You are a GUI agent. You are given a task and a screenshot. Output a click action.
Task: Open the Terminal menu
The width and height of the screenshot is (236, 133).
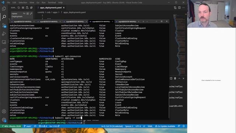[x=52, y=3]
